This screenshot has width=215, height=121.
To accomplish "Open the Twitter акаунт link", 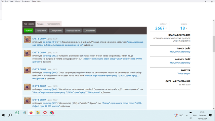I will [x=184, y=74].
